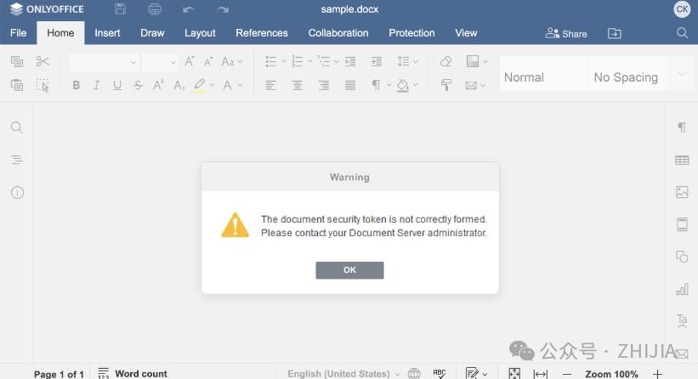
Task: Click the font color A icon
Action: [228, 85]
